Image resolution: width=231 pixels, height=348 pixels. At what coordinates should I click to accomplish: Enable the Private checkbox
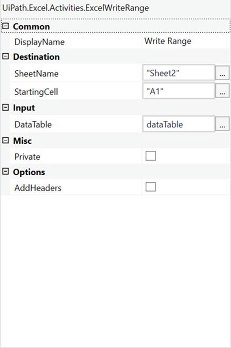click(151, 156)
